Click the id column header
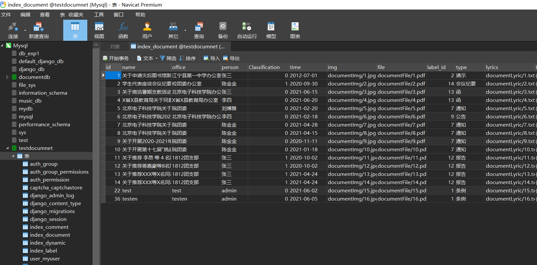The image size is (537, 265). [113, 67]
